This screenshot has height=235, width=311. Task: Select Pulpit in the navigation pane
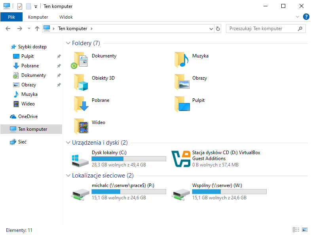click(27, 56)
